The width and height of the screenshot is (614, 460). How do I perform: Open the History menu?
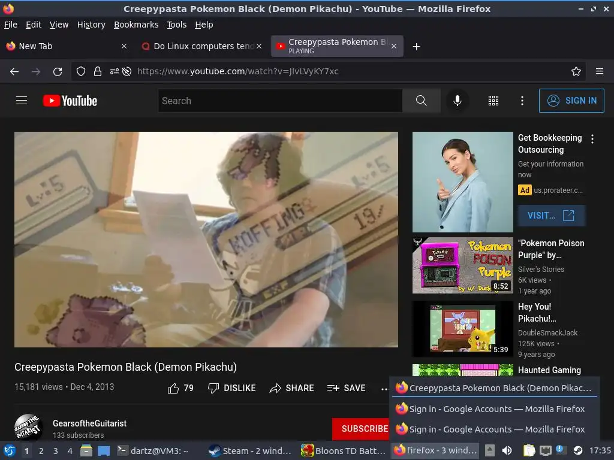click(x=91, y=25)
